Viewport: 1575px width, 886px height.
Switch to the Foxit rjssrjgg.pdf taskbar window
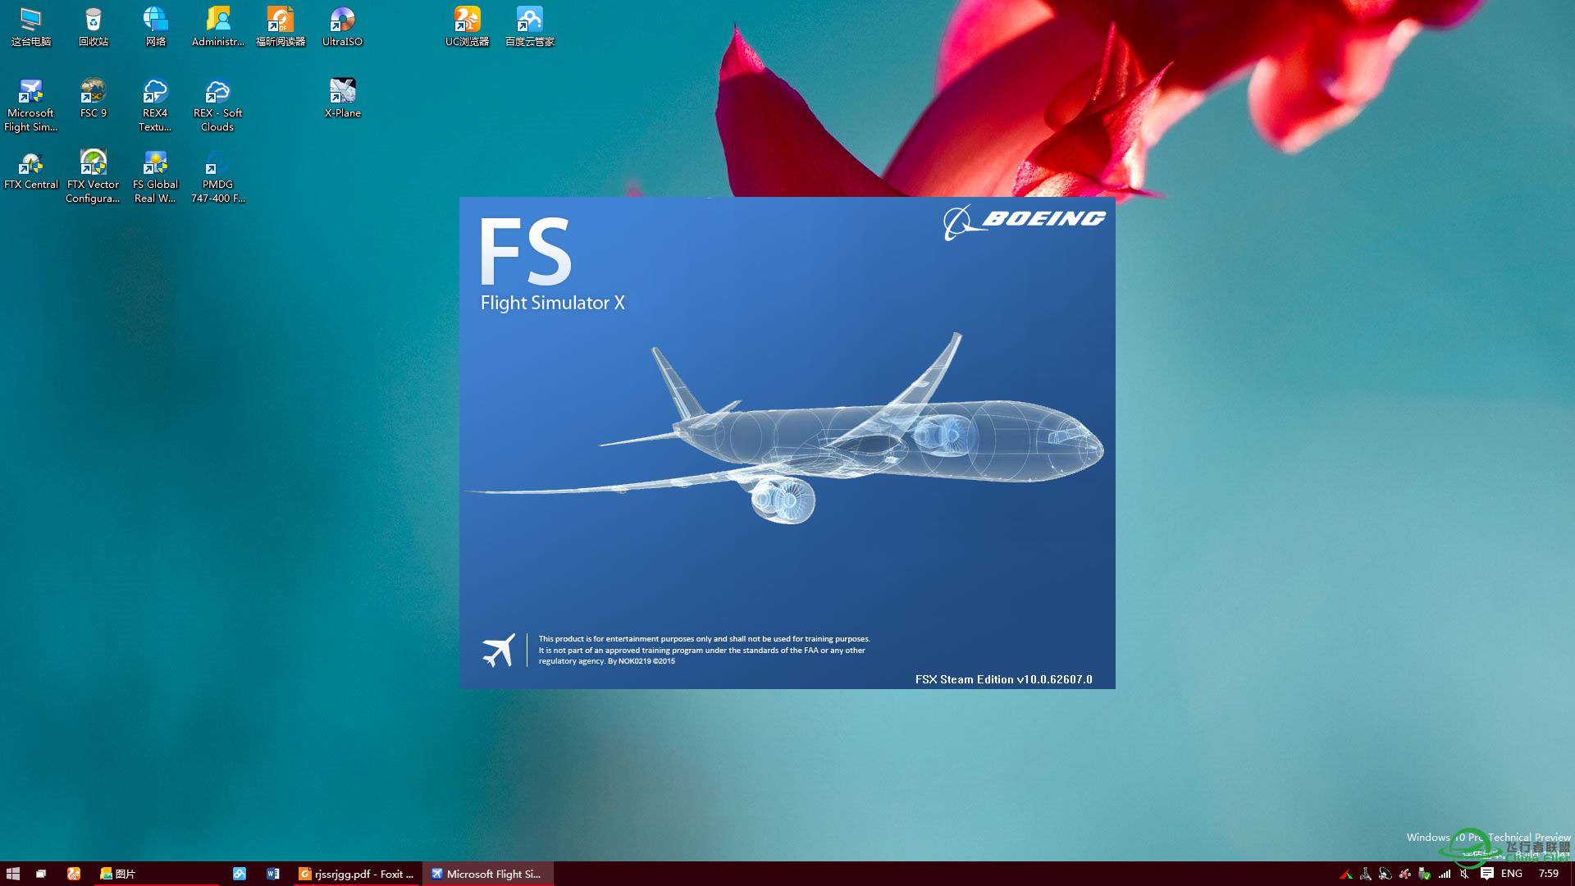point(357,874)
